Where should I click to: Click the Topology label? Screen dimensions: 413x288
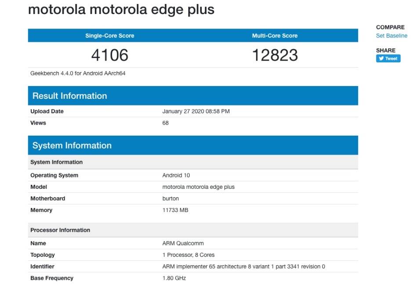point(43,255)
